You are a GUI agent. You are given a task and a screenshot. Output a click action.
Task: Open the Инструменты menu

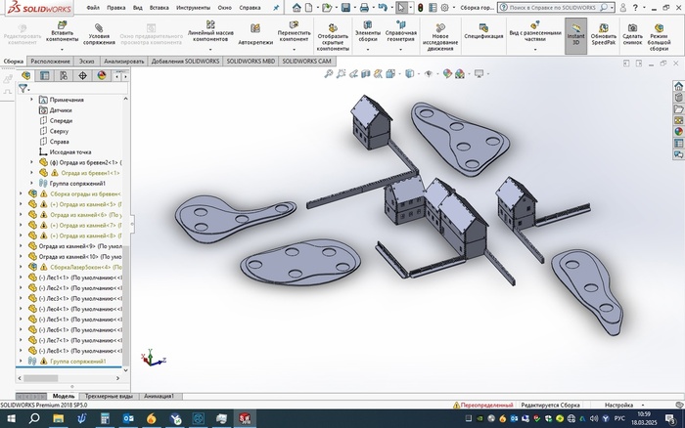(194, 6)
